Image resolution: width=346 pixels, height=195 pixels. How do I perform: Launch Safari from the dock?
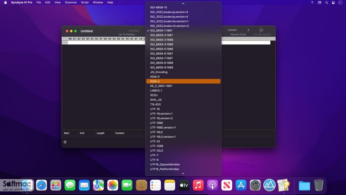coord(41,185)
